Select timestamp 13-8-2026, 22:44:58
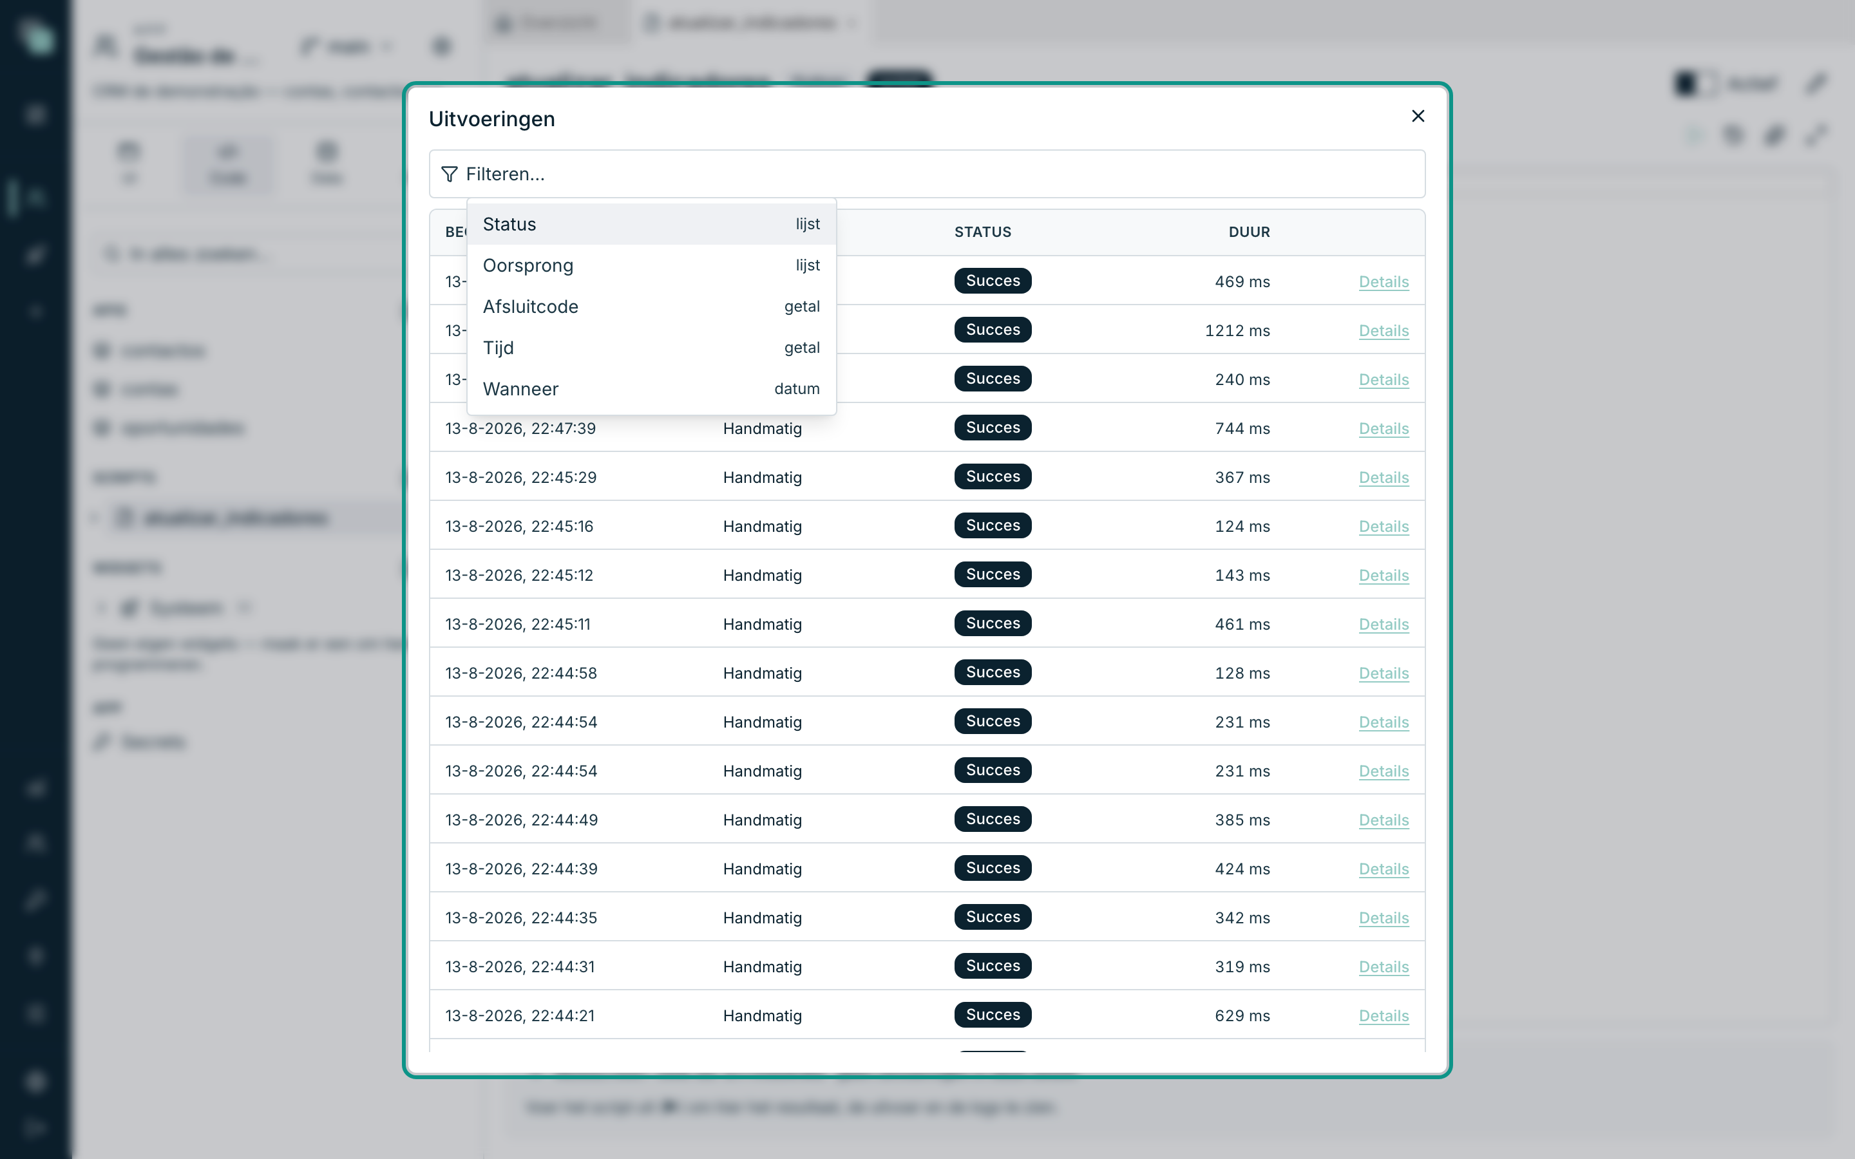 [520, 674]
